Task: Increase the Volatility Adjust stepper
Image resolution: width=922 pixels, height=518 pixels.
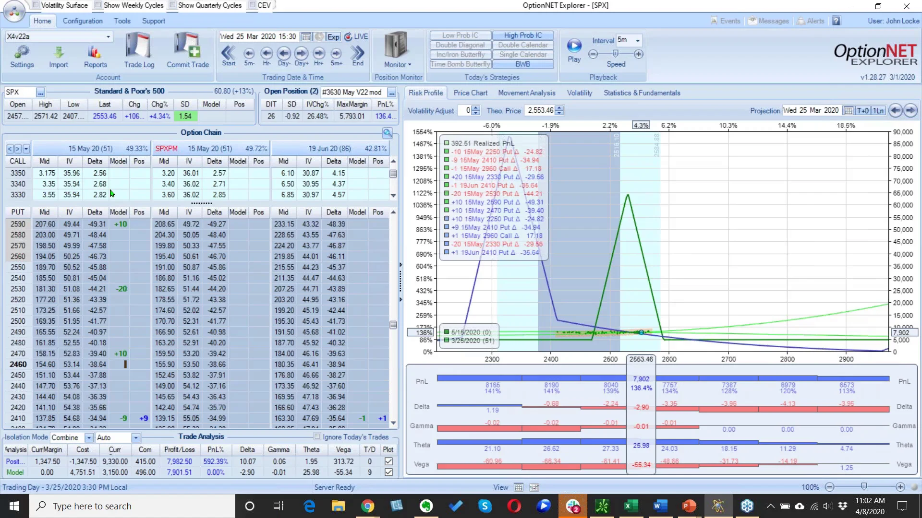Action: tap(475, 108)
